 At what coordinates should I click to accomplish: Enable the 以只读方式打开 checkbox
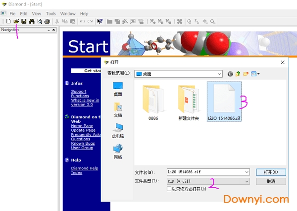169,189
